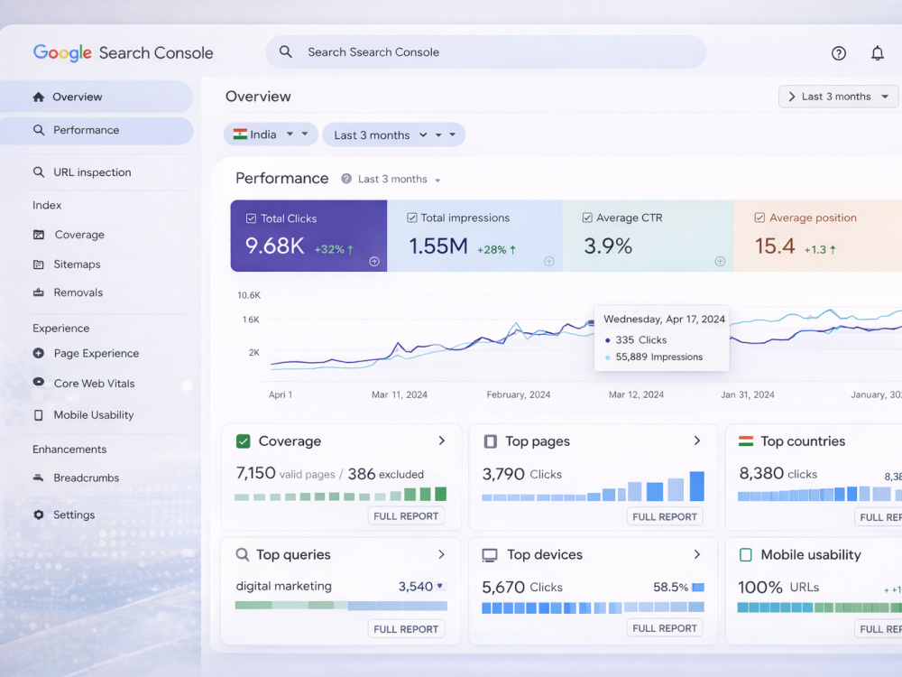
Task: Toggle the Total impressions checkbox
Action: (412, 218)
